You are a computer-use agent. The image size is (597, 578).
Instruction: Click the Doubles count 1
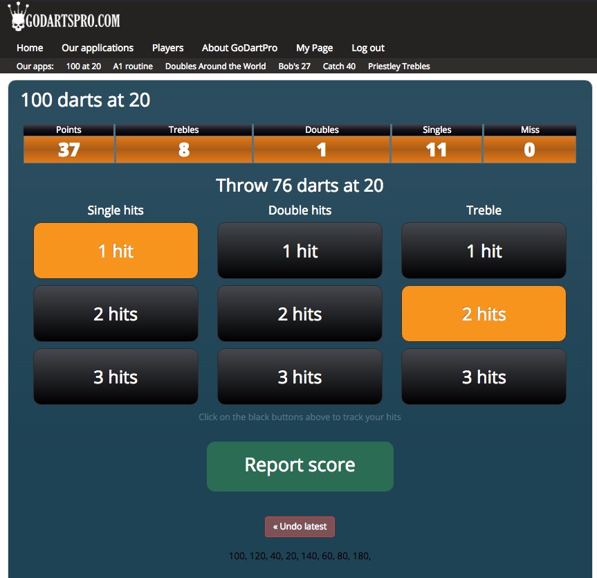[322, 150]
